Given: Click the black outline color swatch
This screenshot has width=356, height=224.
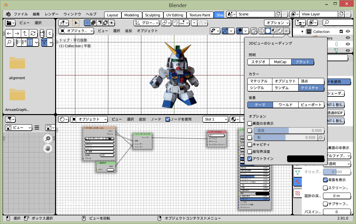Looking at the screenshot, I should click(x=306, y=159).
